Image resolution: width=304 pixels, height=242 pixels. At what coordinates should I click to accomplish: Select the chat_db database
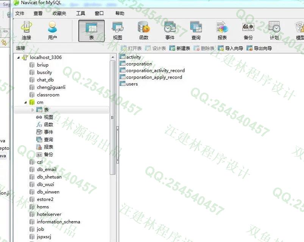pyautogui.click(x=45, y=80)
